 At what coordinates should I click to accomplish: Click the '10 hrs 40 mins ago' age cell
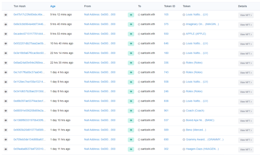tap(62, 43)
